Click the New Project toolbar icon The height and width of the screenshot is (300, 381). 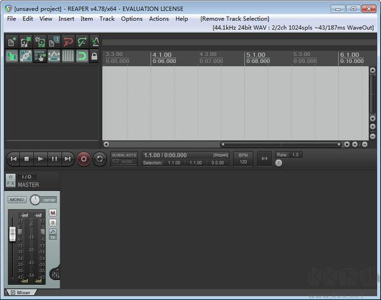click(13, 42)
